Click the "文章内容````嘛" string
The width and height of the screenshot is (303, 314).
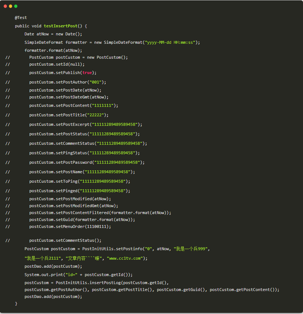click(84, 259)
